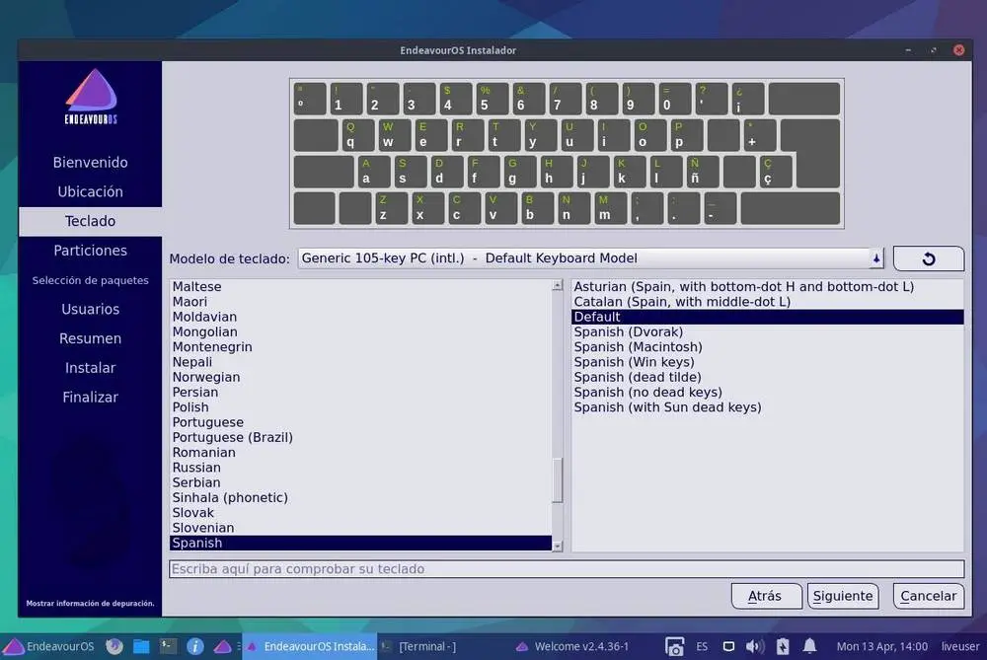Launch the Firefox browser from the taskbar

pos(114,646)
